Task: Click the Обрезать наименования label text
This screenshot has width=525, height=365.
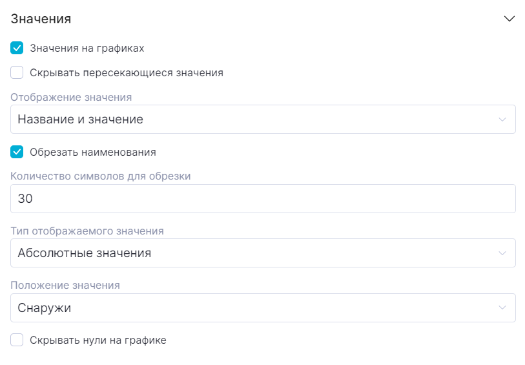Action: tap(93, 153)
